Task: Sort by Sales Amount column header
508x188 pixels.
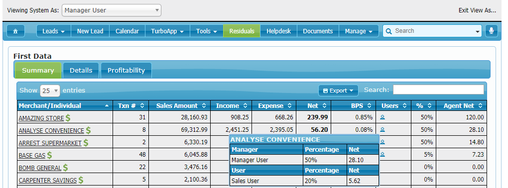Action: (179, 105)
